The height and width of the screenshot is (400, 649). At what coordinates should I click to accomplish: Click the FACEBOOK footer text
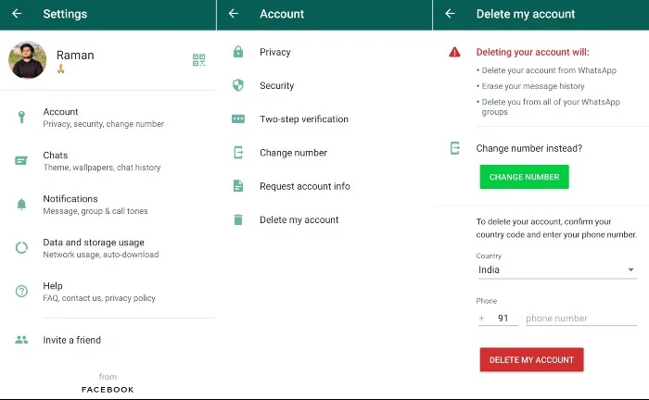[108, 389]
